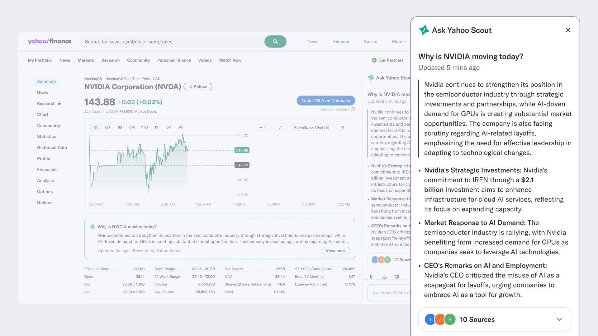Click the Scout icon in the summary card
598x336 pixels.
pyautogui.click(x=92, y=227)
